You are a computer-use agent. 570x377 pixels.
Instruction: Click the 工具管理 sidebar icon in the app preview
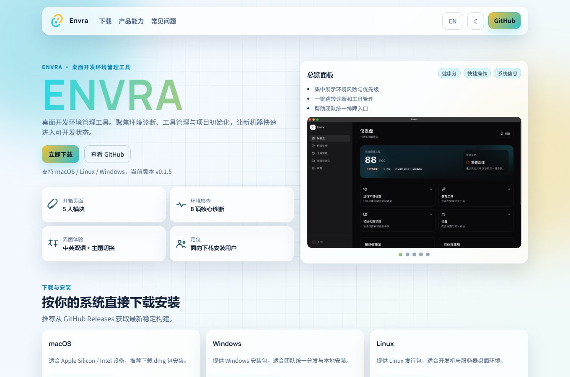(313, 153)
